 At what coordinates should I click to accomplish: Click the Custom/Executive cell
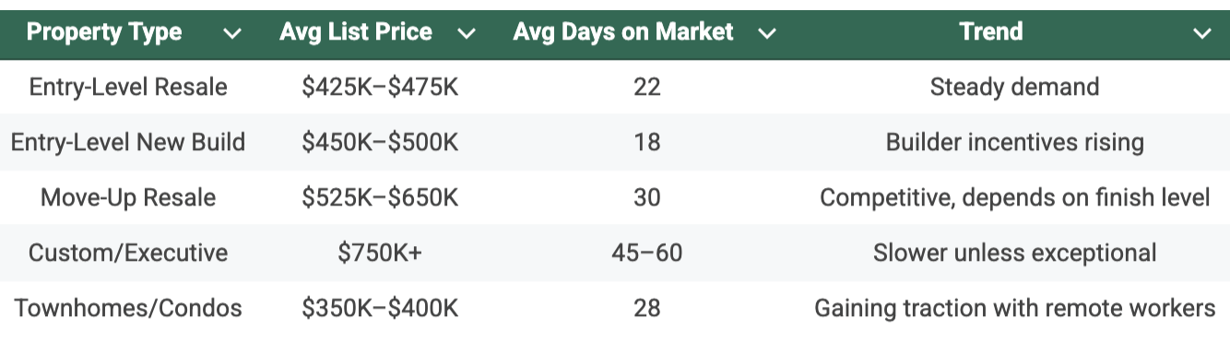click(127, 253)
